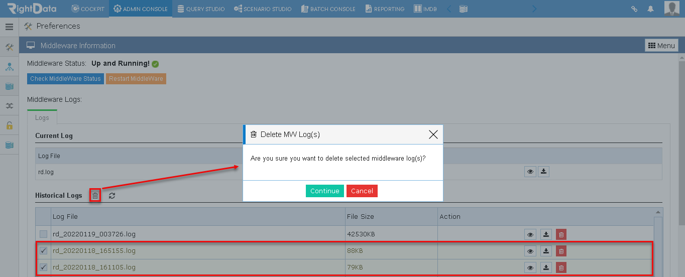Open the notifications bell icon

(x=651, y=9)
